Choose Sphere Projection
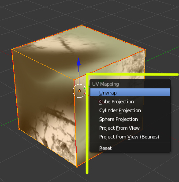 [x=130, y=119]
